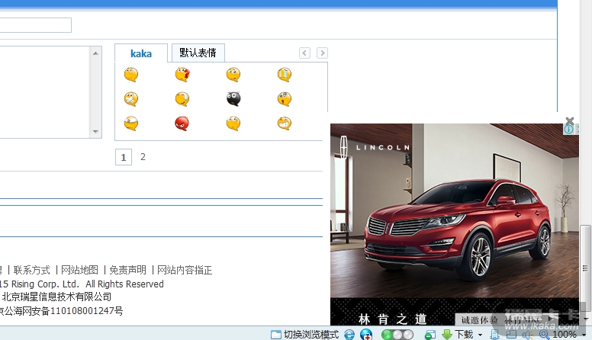Insert the sweating sideways-glance emoticon
Image resolution: width=592 pixels, height=340 pixels.
(182, 99)
